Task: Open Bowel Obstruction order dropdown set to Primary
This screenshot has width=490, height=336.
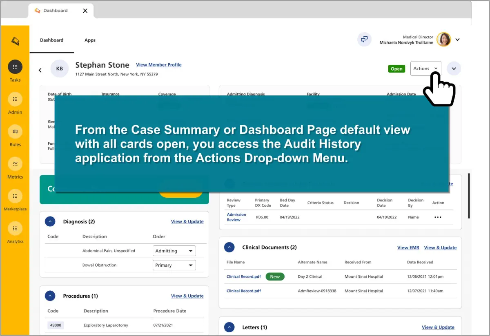Action: [x=174, y=265]
